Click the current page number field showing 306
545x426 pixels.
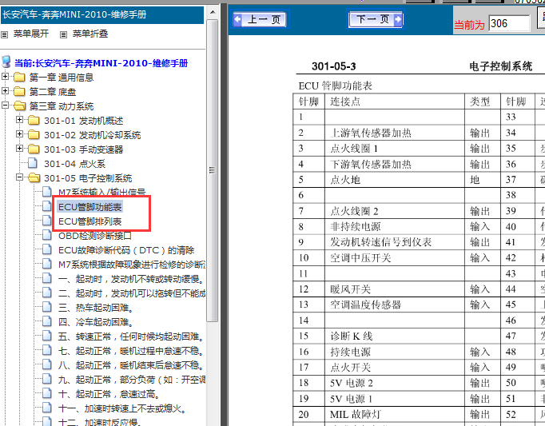509,23
